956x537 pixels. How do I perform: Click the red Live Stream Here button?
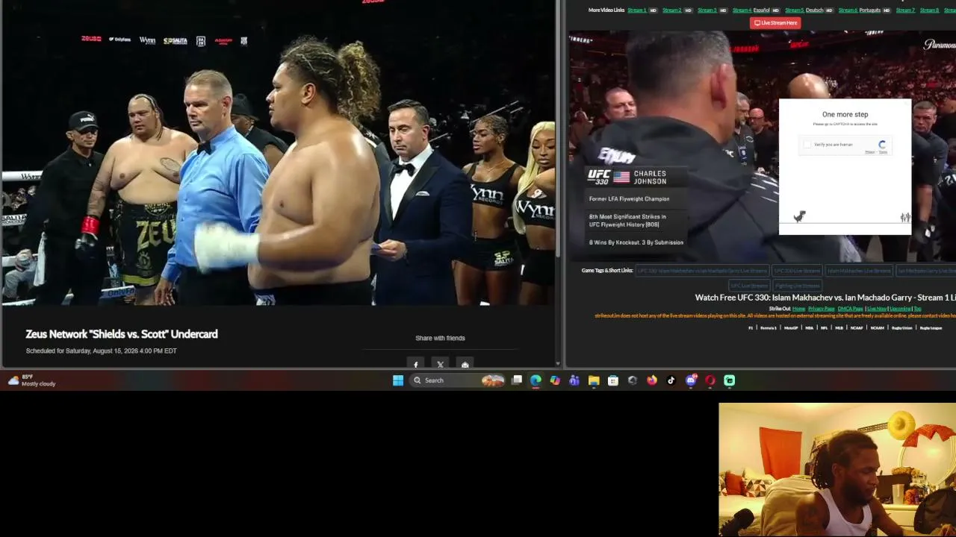pos(776,23)
